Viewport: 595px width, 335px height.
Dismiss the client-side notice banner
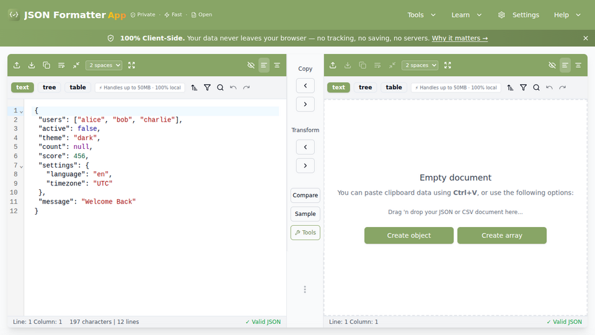click(x=586, y=38)
